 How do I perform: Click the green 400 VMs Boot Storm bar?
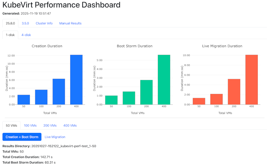click(x=164, y=80)
